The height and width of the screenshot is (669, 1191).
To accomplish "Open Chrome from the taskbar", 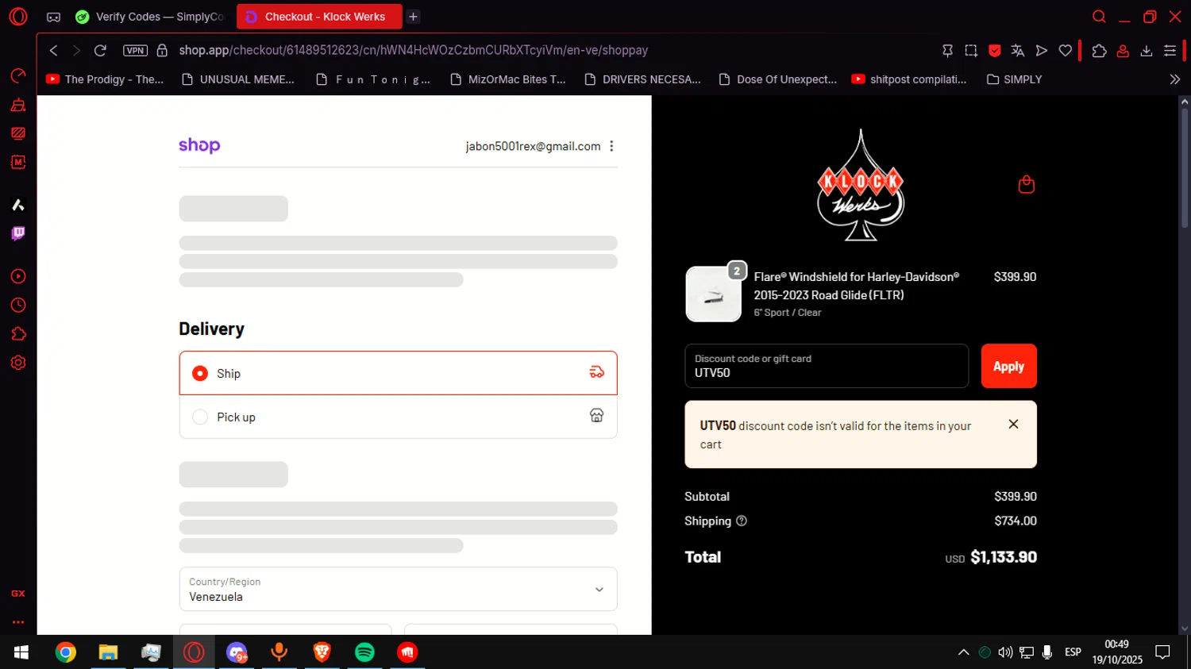I will coord(66,652).
